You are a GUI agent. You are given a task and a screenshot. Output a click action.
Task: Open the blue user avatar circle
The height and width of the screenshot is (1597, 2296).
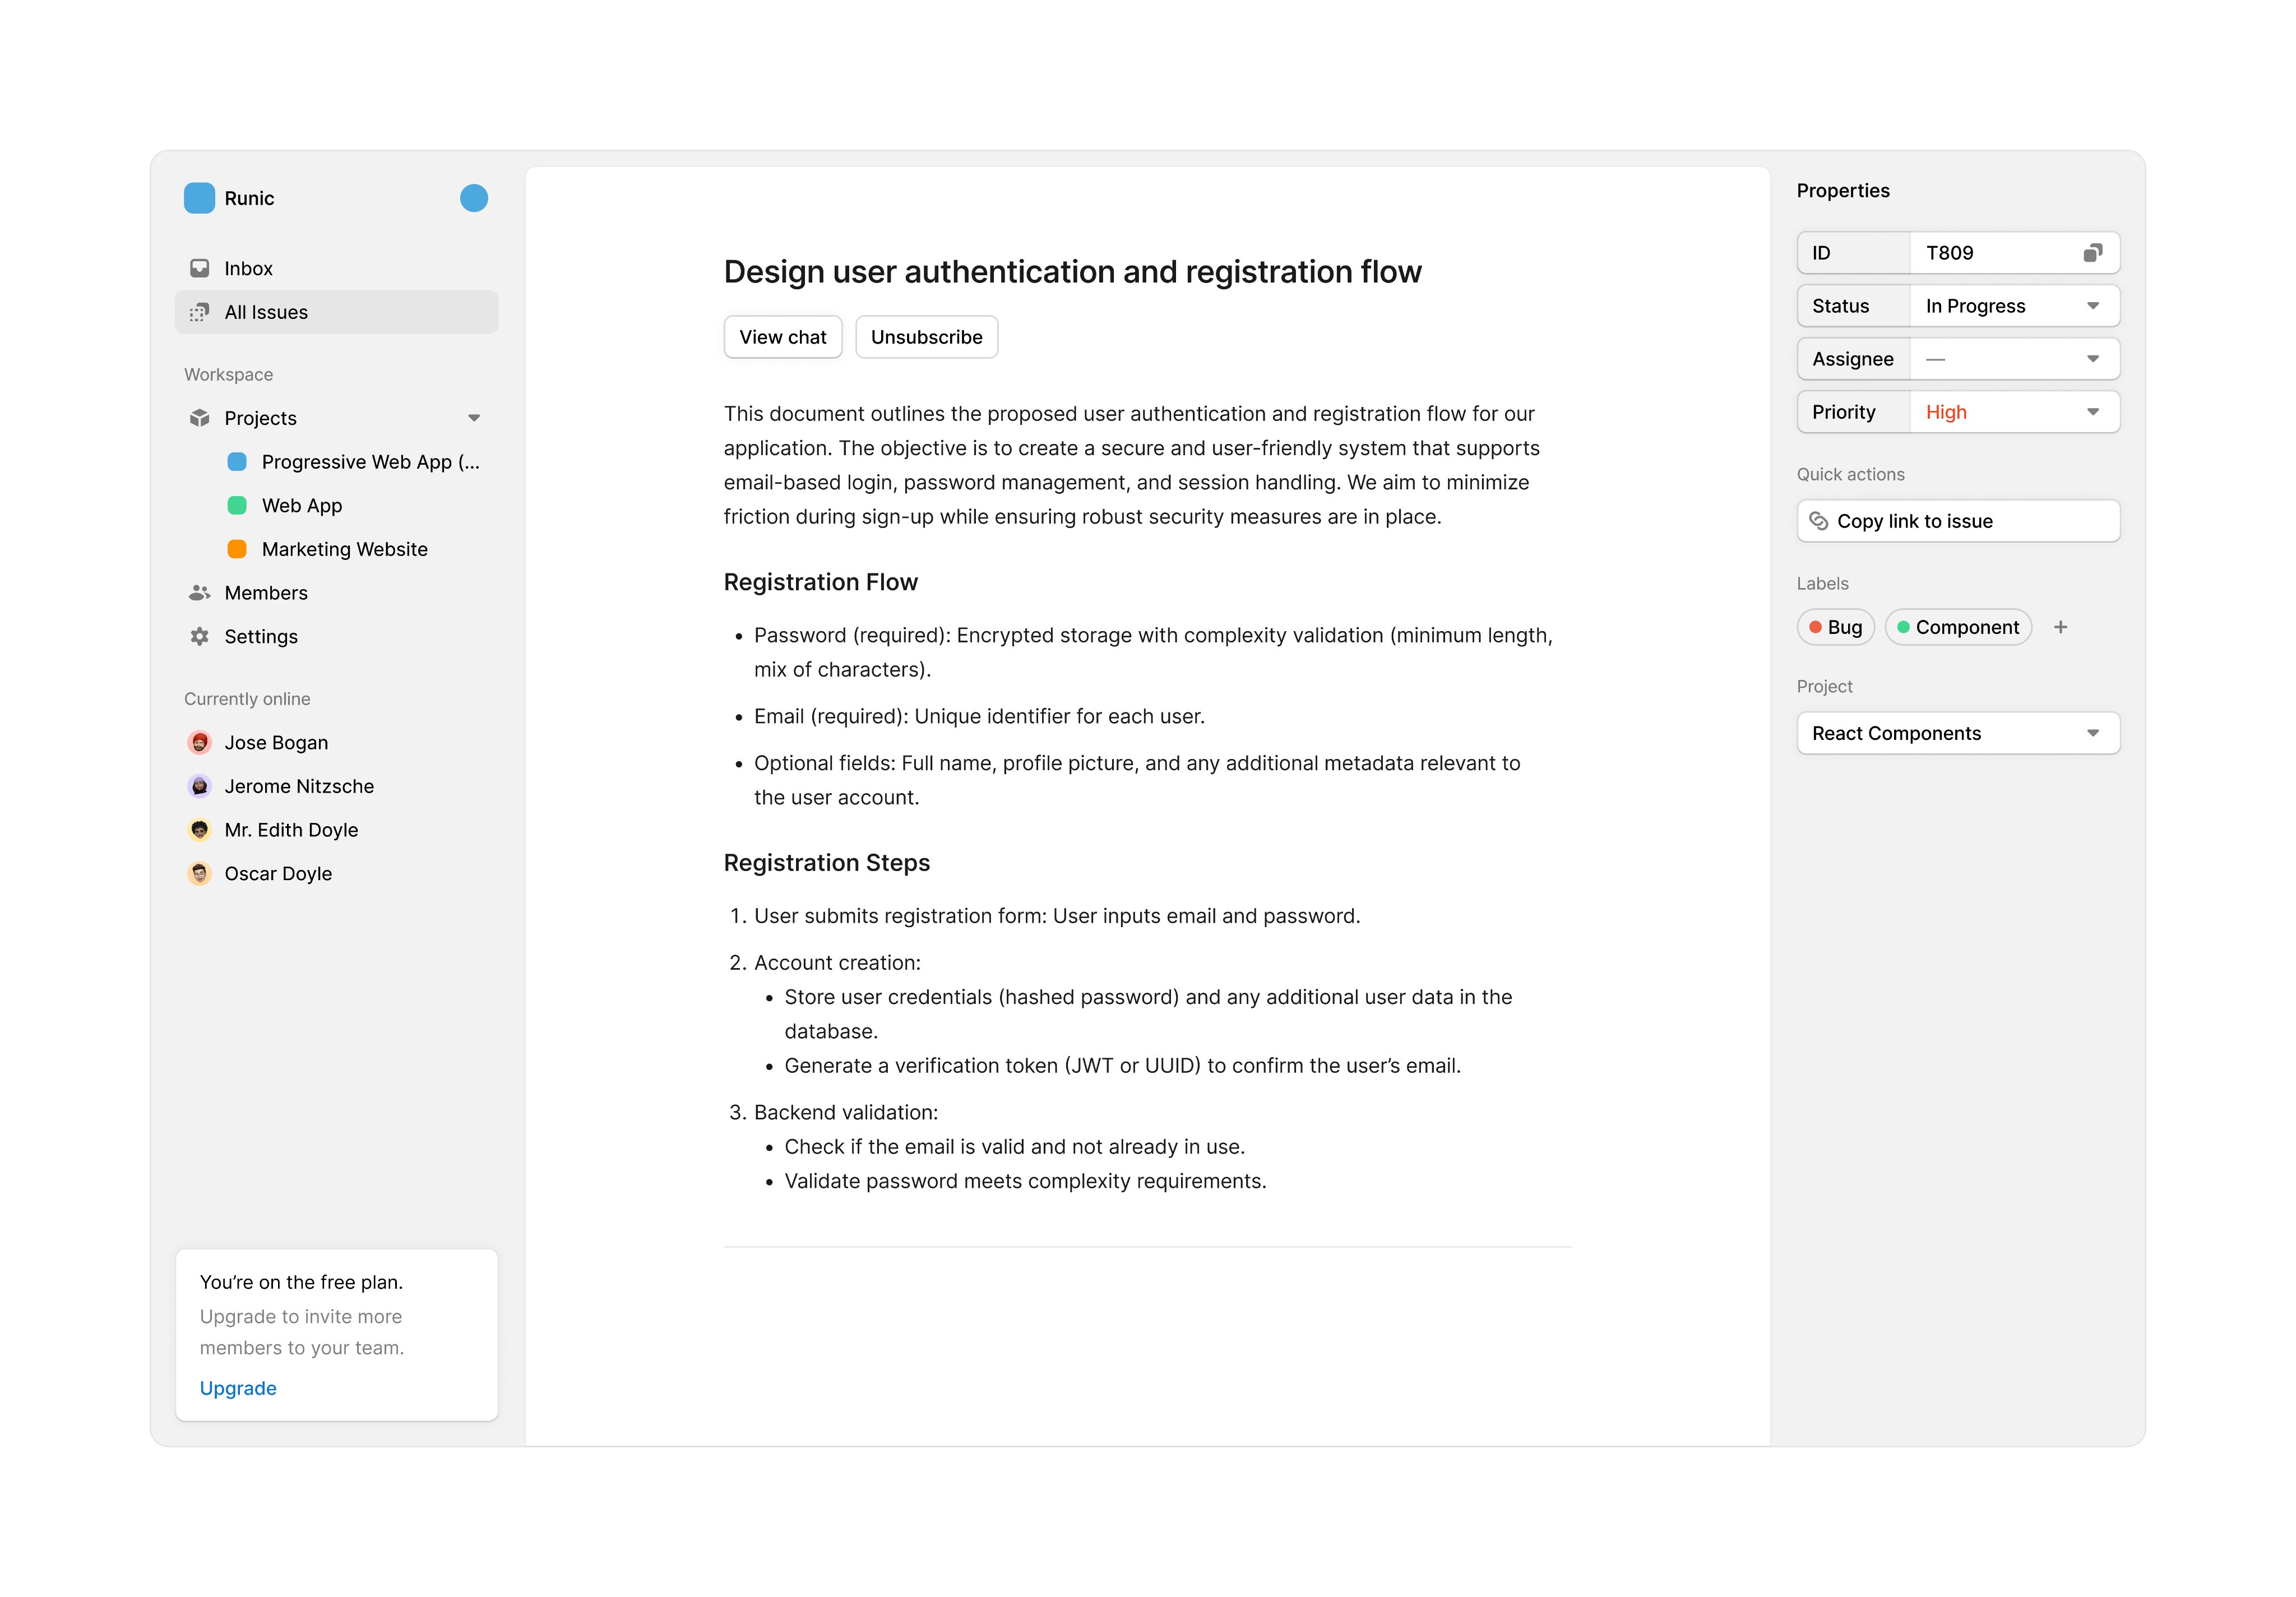coord(474,198)
